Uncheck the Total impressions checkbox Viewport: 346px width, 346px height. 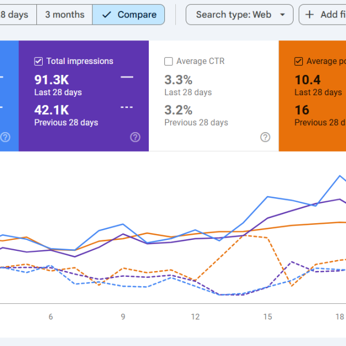[x=39, y=61]
